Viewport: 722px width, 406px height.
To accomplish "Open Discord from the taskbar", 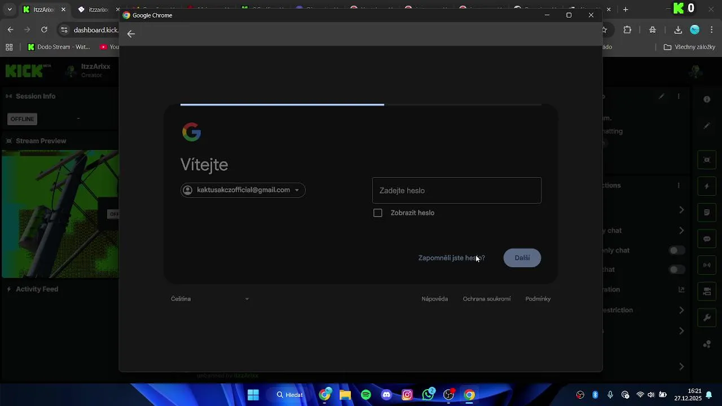I will tap(386, 395).
